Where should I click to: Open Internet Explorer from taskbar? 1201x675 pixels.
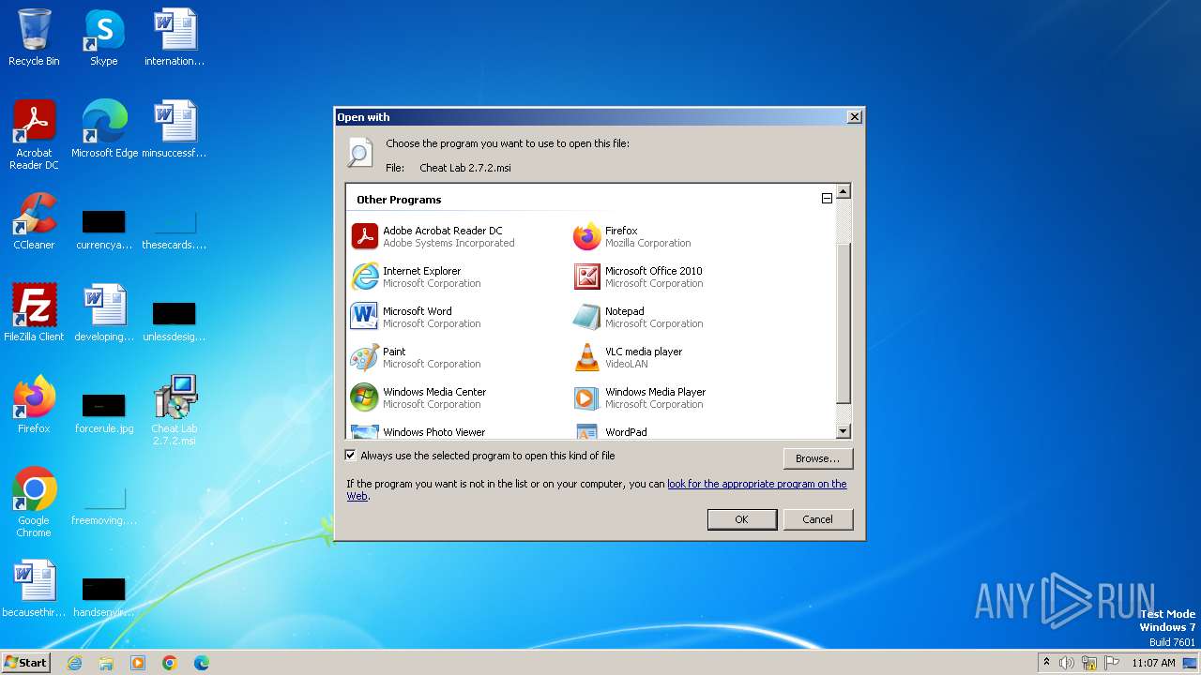point(75,663)
